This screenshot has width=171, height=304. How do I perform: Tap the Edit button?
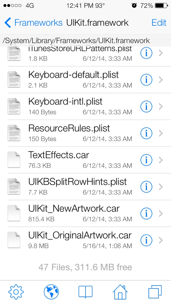click(159, 23)
